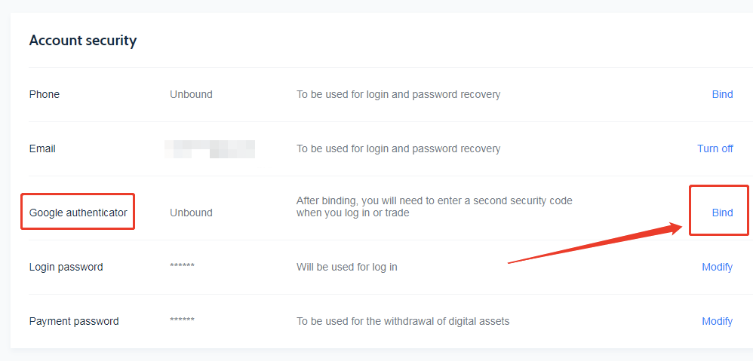
Task: Select the Phone row label
Action: coord(45,94)
